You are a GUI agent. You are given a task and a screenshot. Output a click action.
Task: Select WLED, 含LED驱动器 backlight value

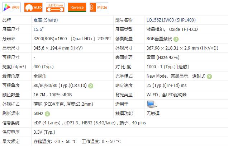point(166,95)
